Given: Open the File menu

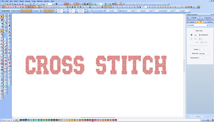Looking at the screenshot, I should (3, 1).
